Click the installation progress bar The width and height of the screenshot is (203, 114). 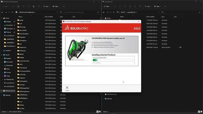pyautogui.click(x=113, y=60)
